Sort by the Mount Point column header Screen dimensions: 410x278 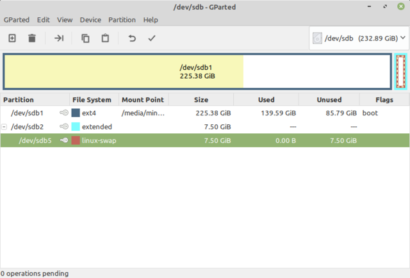(x=143, y=100)
